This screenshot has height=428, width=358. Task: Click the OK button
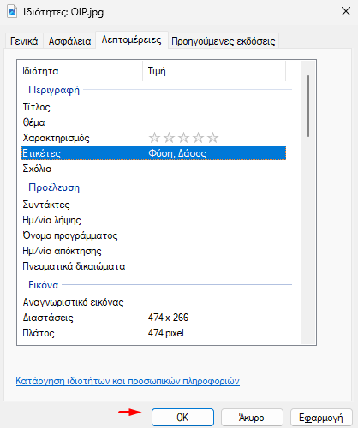tap(182, 418)
